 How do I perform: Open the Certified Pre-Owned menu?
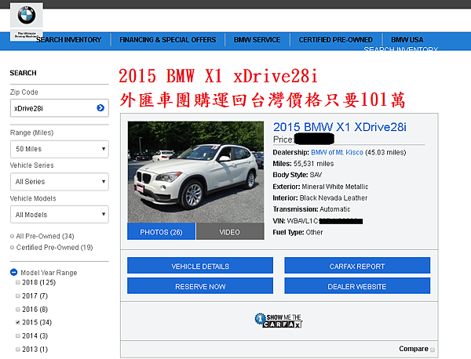(x=335, y=40)
